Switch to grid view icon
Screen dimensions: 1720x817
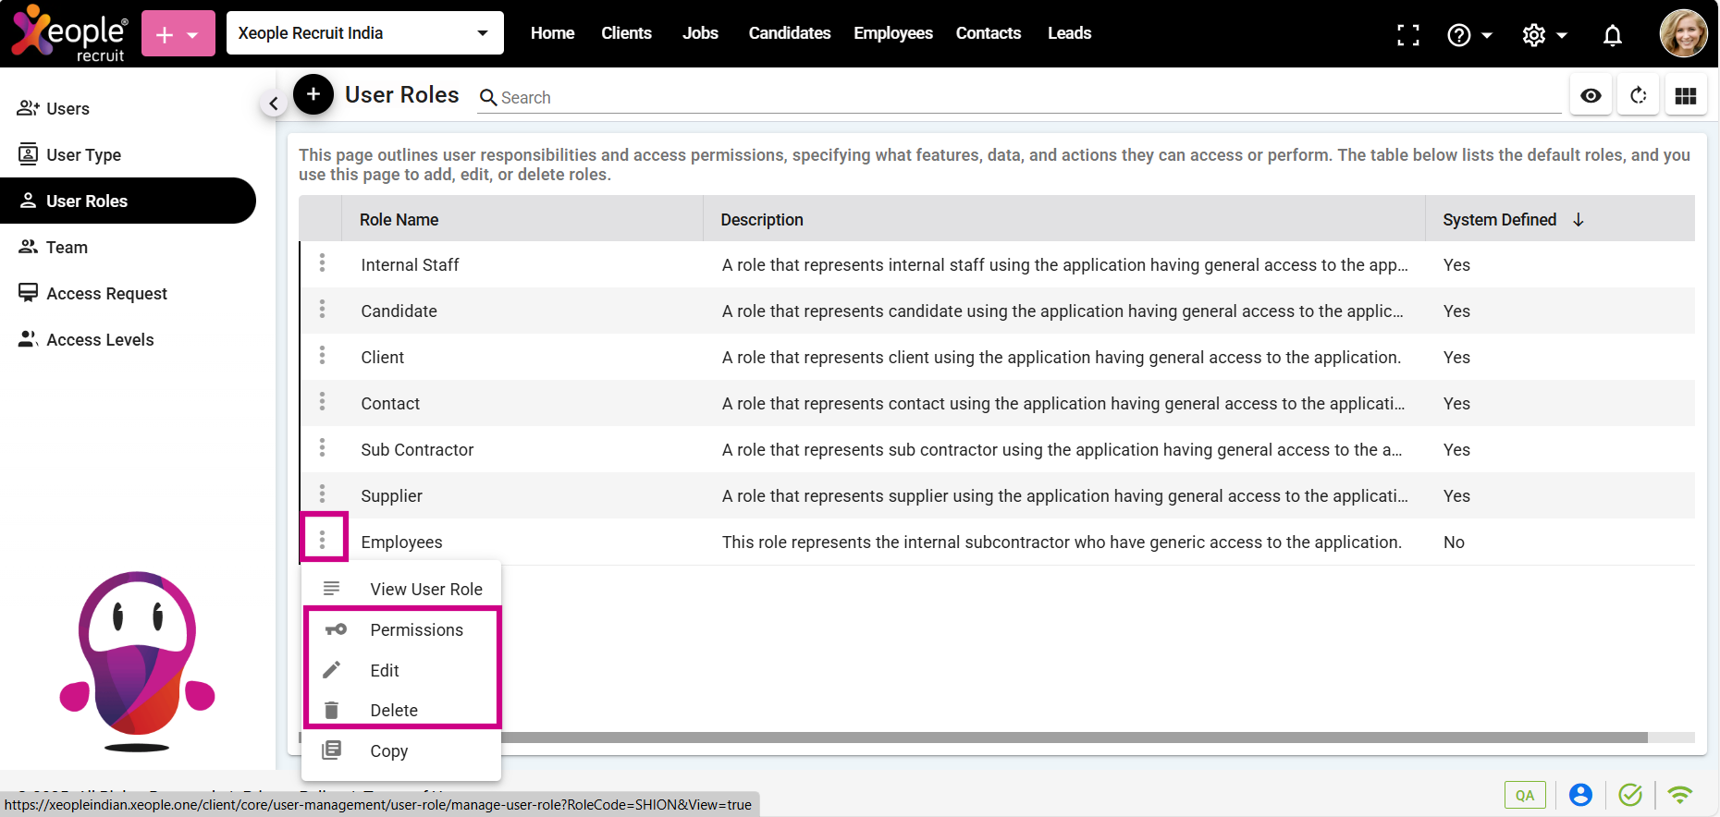(x=1685, y=95)
